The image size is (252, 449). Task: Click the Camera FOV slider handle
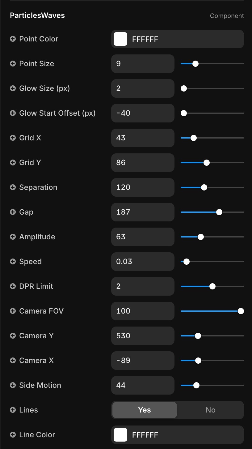241,311
